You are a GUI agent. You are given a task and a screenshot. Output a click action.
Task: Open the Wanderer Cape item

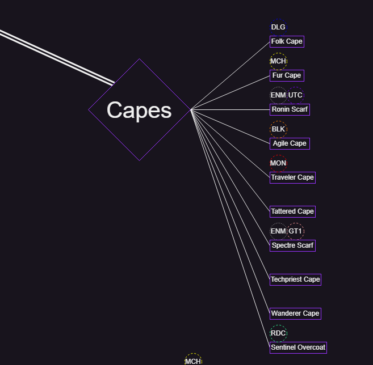295,313
